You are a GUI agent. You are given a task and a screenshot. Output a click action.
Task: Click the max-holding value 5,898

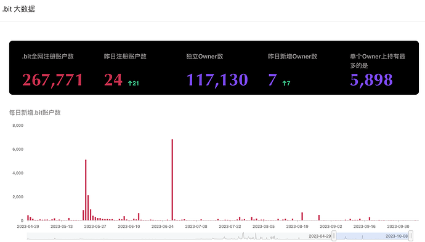(x=371, y=80)
